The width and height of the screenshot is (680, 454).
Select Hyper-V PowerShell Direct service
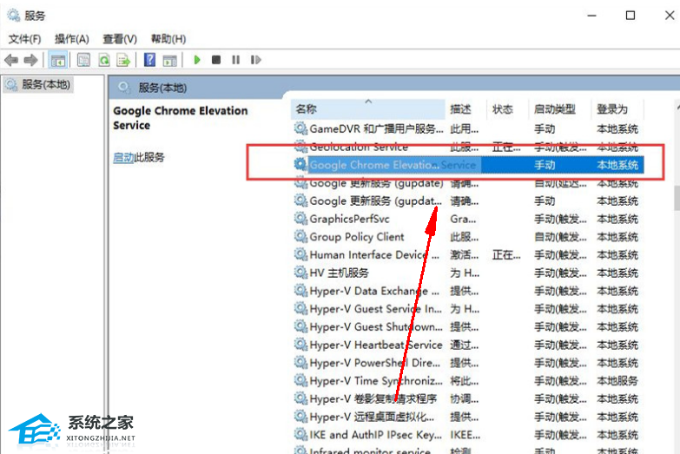[467, 363]
